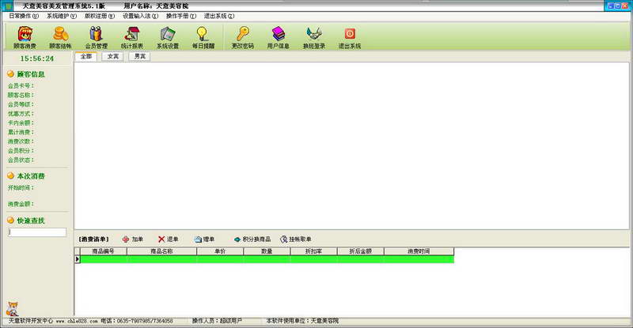Switch to the 女宾 tab
Viewport: 633px width, 328px height.
pos(112,56)
